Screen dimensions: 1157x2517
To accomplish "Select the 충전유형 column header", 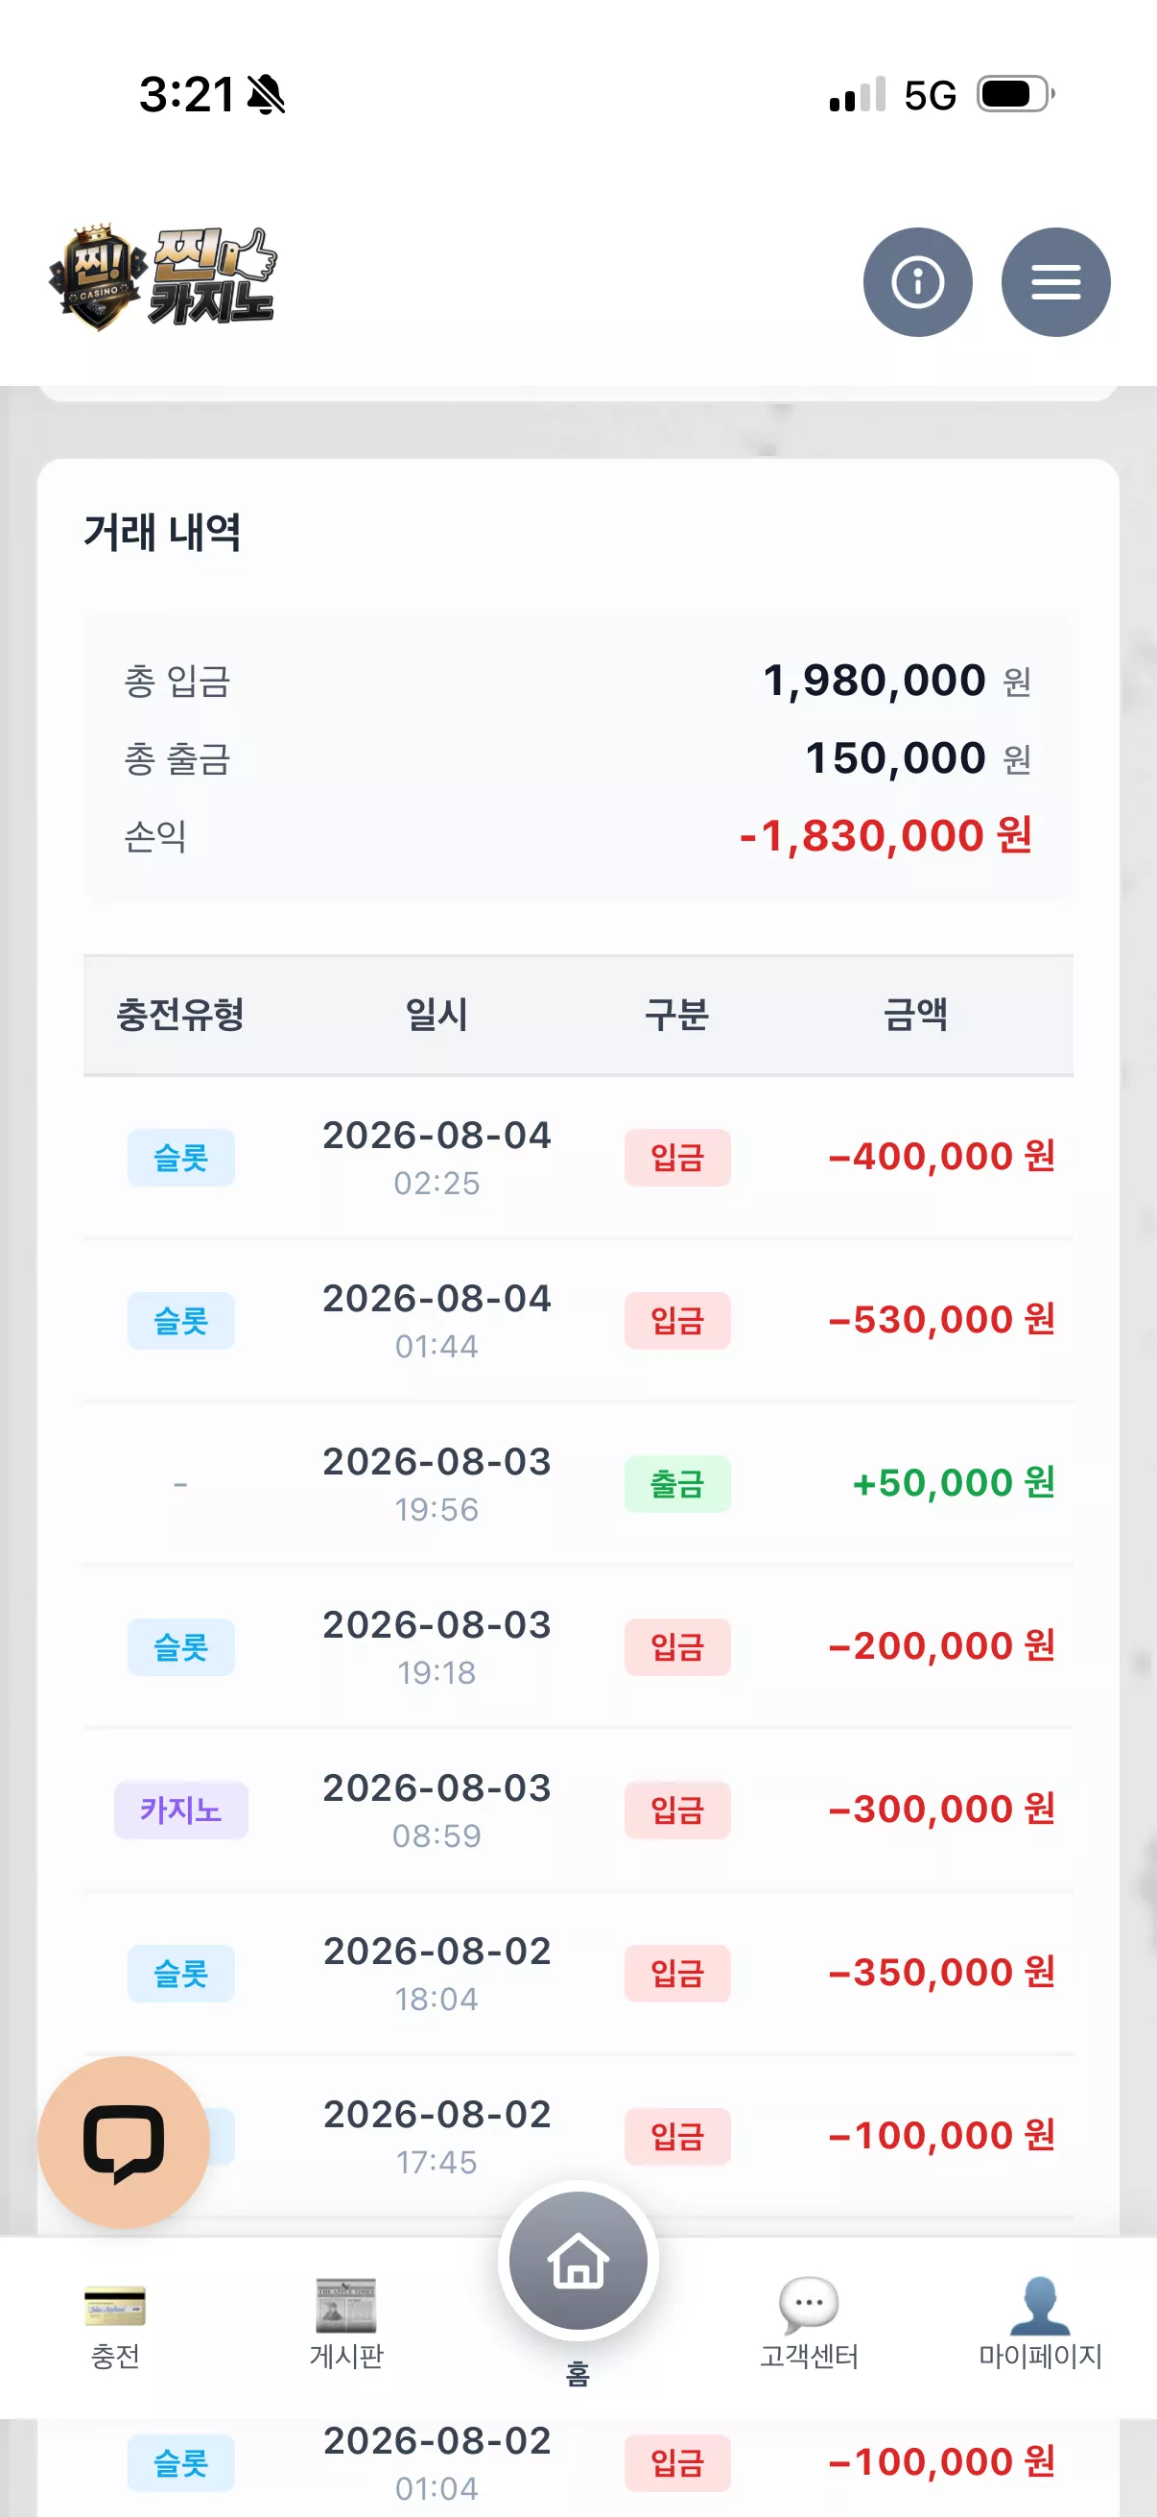I will tap(180, 1015).
